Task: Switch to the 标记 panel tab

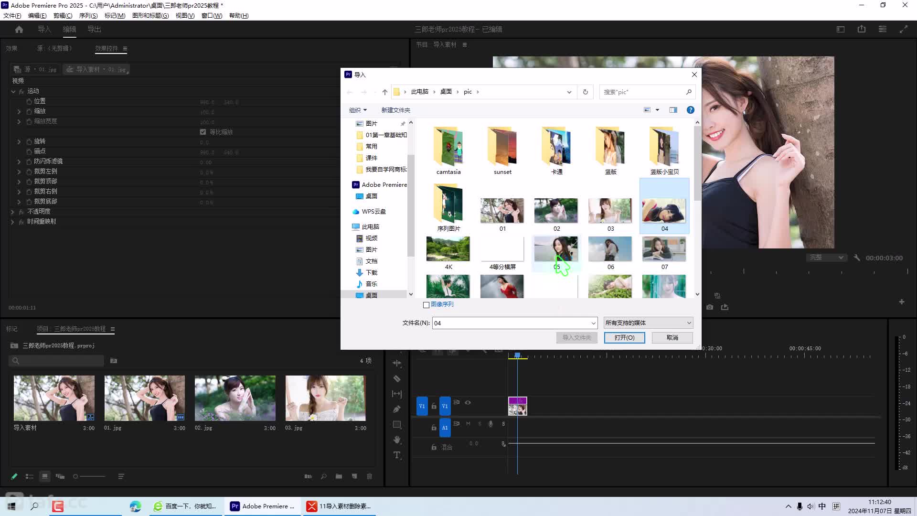Action: 11,329
